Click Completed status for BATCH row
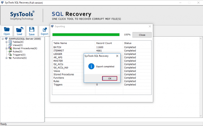203x126 pixels. pyautogui.click(x=130, y=47)
